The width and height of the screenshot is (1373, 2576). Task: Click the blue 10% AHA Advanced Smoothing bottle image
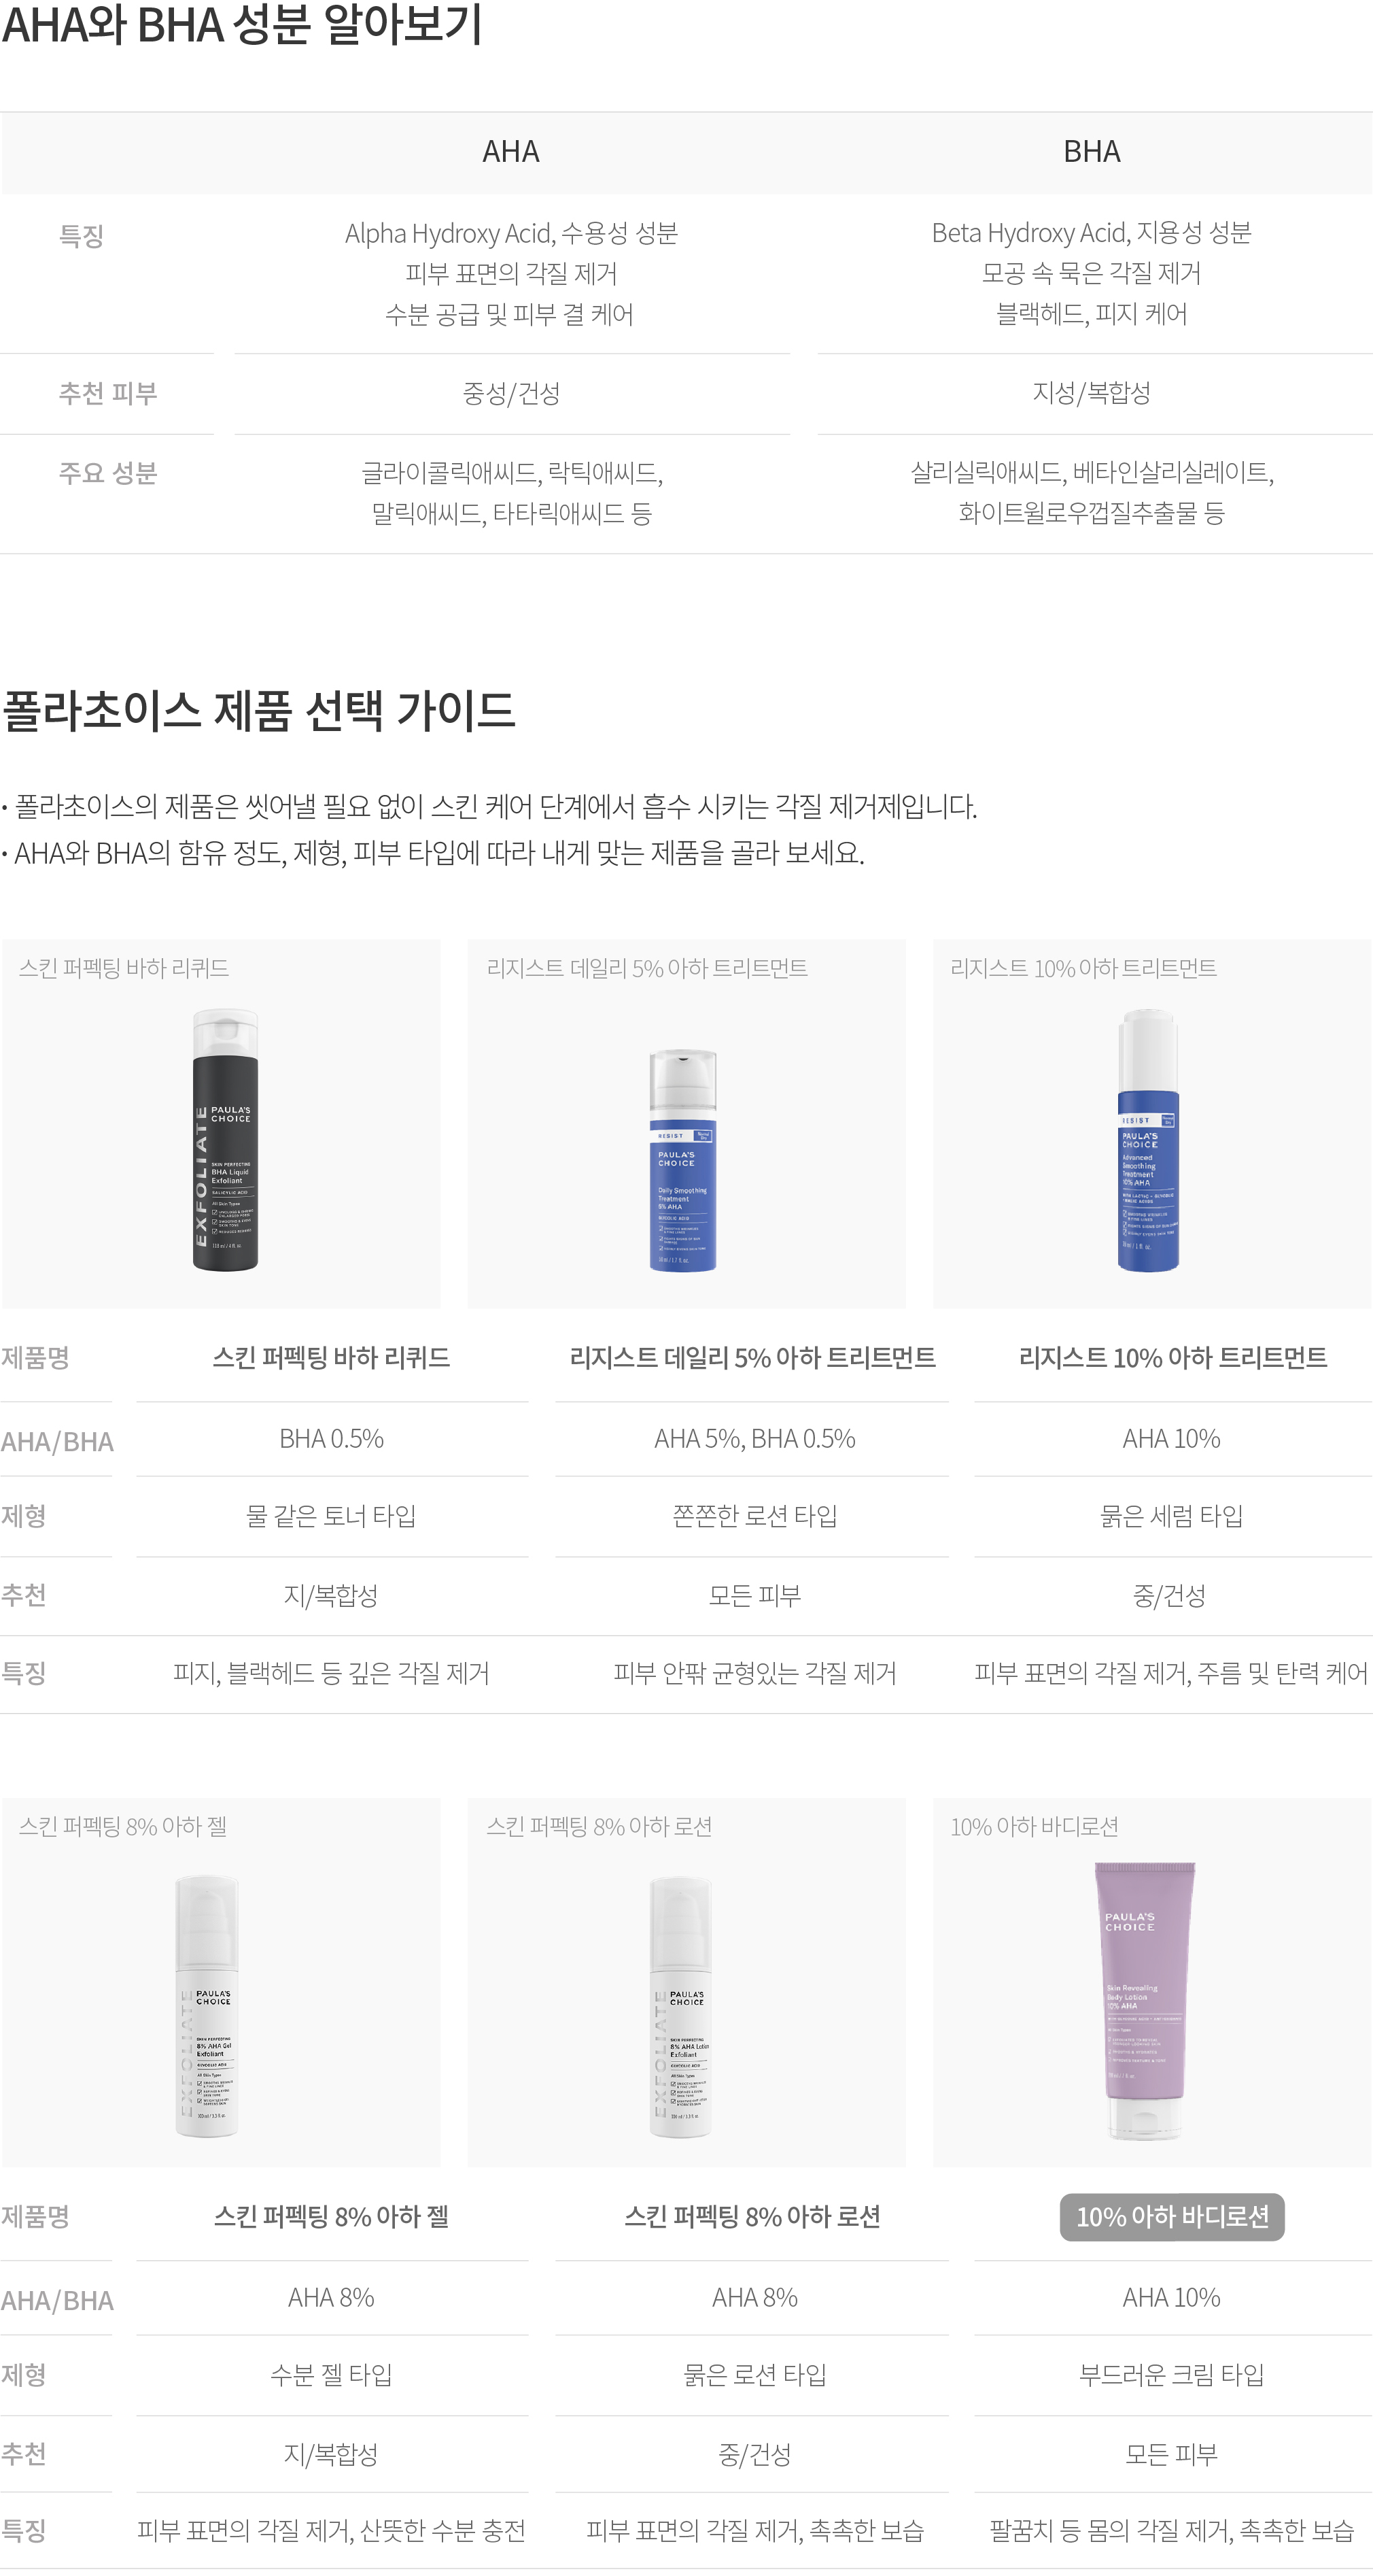tap(1148, 1140)
